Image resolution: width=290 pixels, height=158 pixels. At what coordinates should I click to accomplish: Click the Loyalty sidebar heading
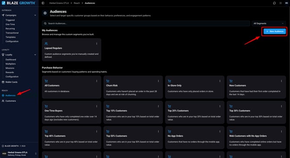[x=9, y=55]
